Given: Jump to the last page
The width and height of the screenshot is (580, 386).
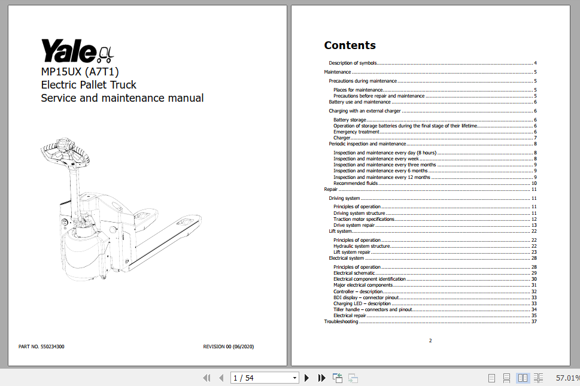Looking at the screenshot, I should click(321, 378).
